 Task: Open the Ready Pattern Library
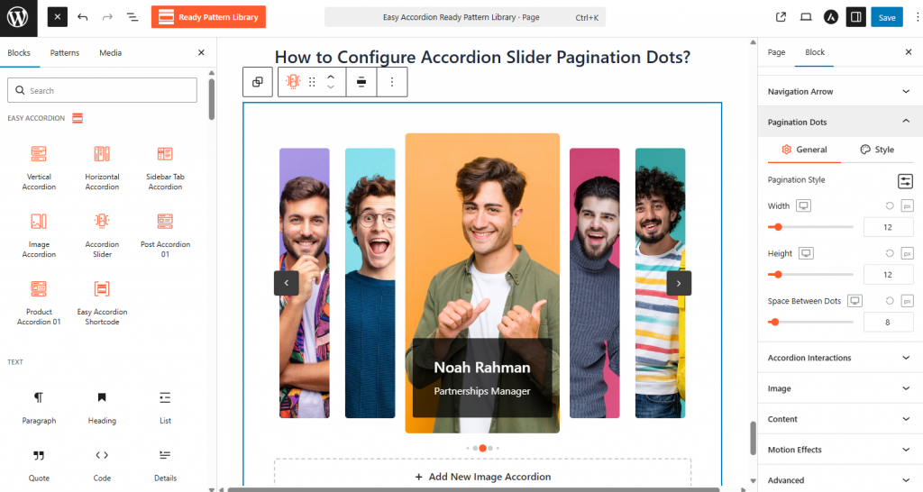point(208,17)
